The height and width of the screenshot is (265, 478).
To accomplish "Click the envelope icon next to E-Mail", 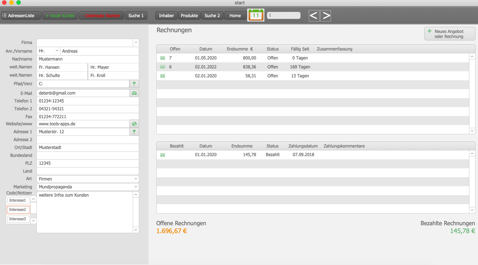I will pyautogui.click(x=134, y=93).
